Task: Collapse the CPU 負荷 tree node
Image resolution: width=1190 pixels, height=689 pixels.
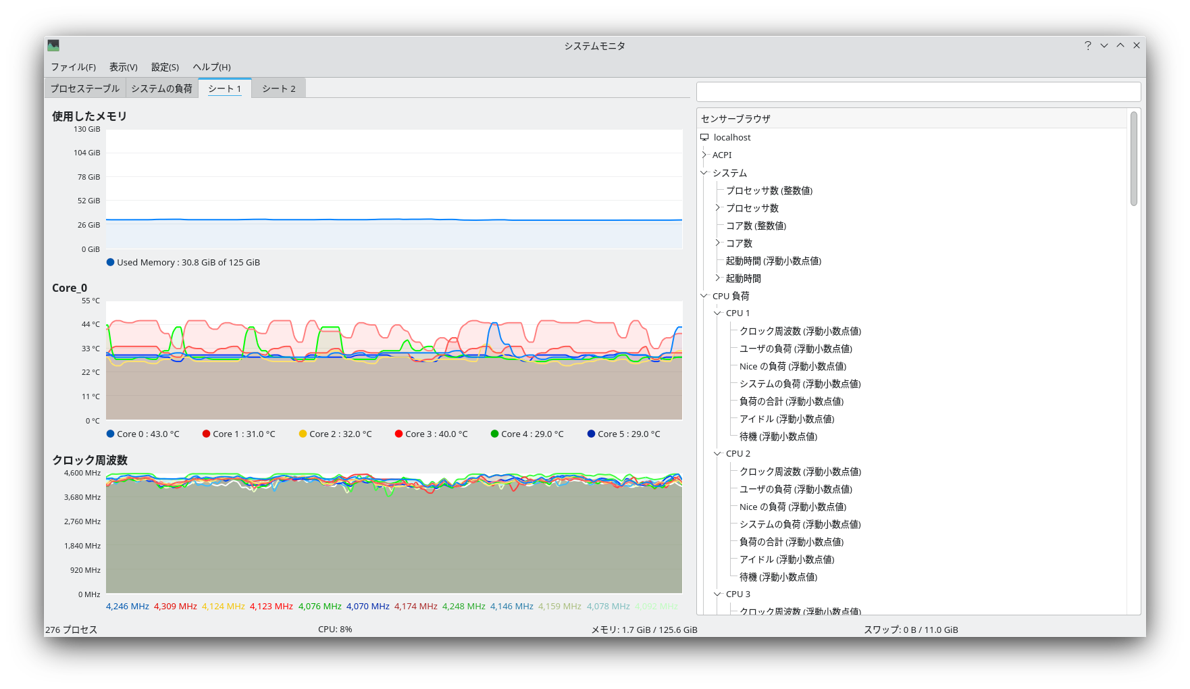Action: point(704,296)
